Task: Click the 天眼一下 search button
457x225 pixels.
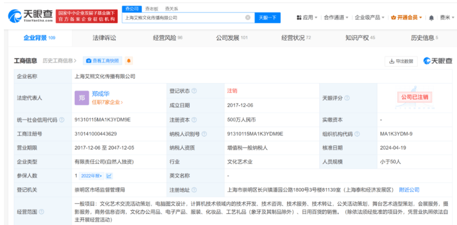Action: (x=267, y=18)
